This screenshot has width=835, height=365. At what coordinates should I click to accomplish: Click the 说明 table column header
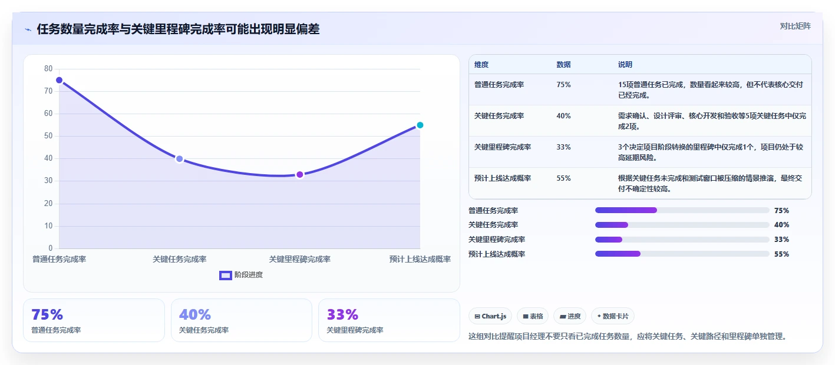[x=625, y=65]
